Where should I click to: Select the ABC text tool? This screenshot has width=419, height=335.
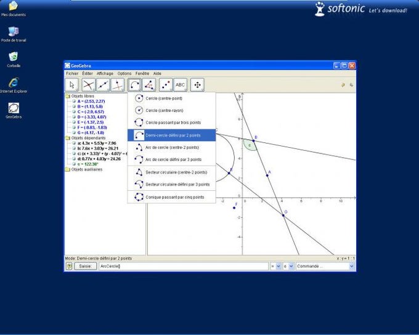[x=180, y=85]
